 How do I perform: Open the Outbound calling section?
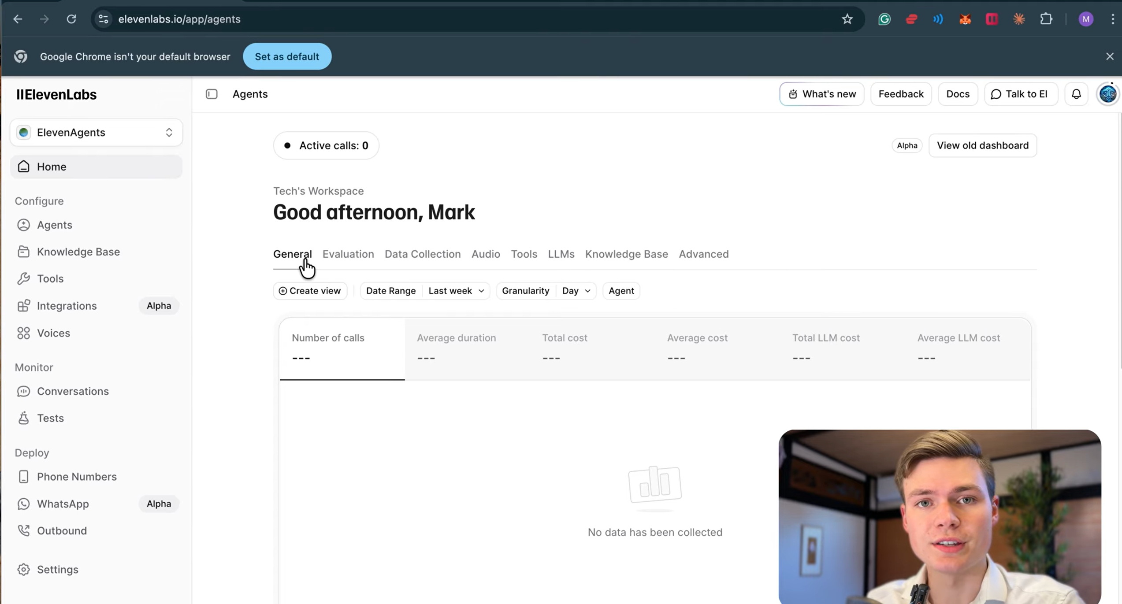pyautogui.click(x=62, y=530)
